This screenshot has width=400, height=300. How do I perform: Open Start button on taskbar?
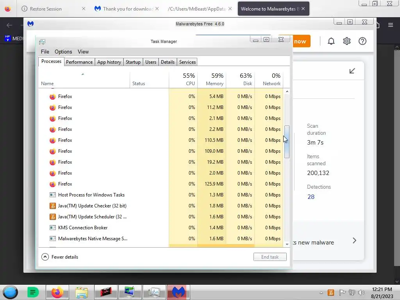[11, 292]
